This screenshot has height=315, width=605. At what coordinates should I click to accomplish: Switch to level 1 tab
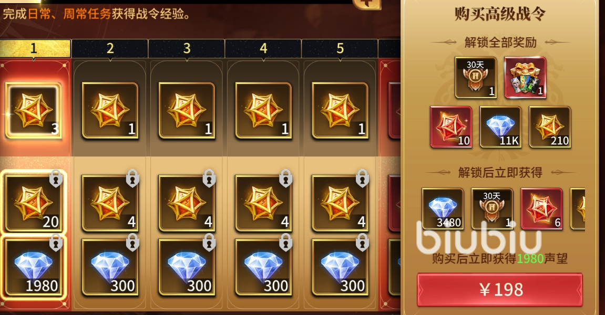coord(34,48)
